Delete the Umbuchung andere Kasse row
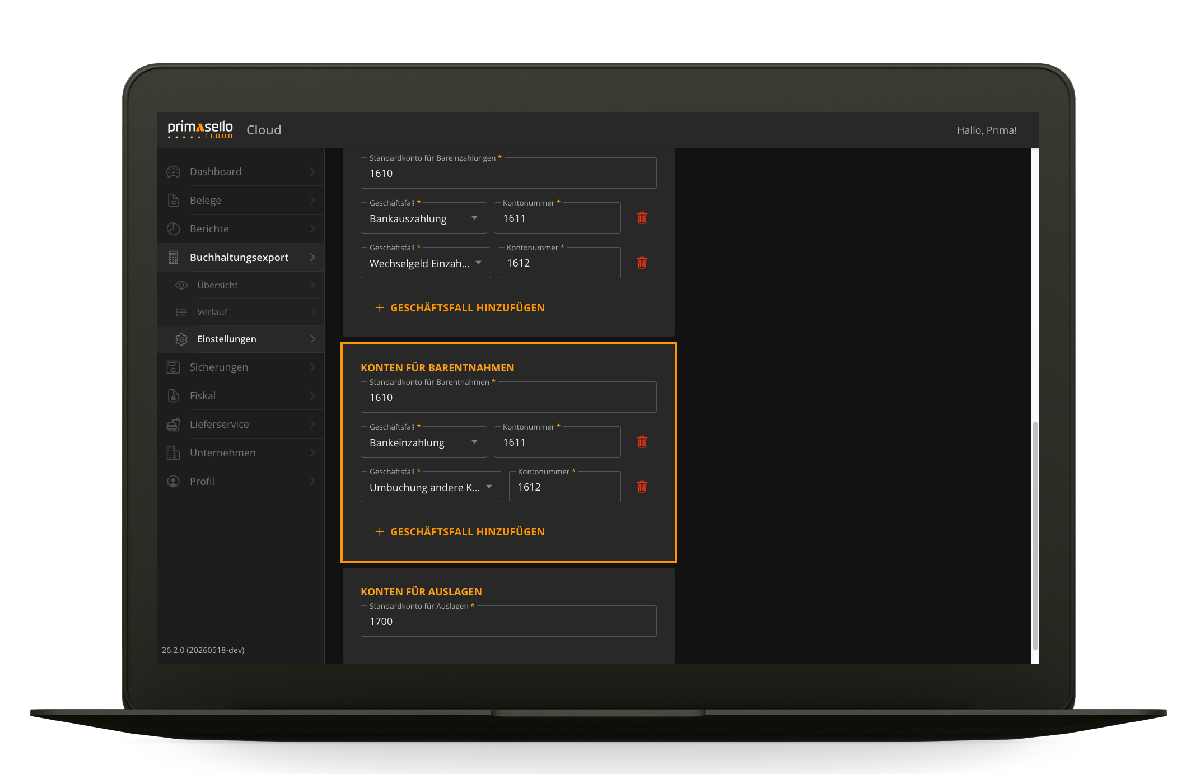The height and width of the screenshot is (774, 1200). [x=642, y=487]
